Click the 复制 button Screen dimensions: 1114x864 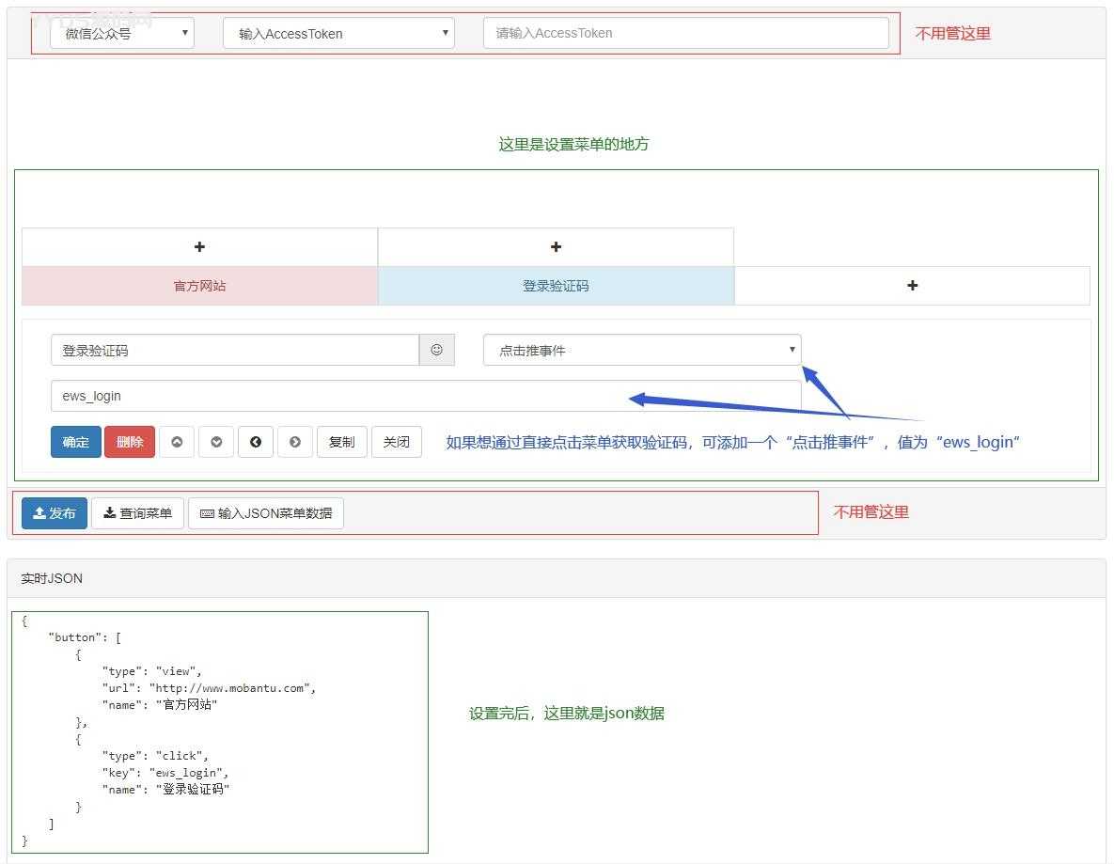coord(341,442)
